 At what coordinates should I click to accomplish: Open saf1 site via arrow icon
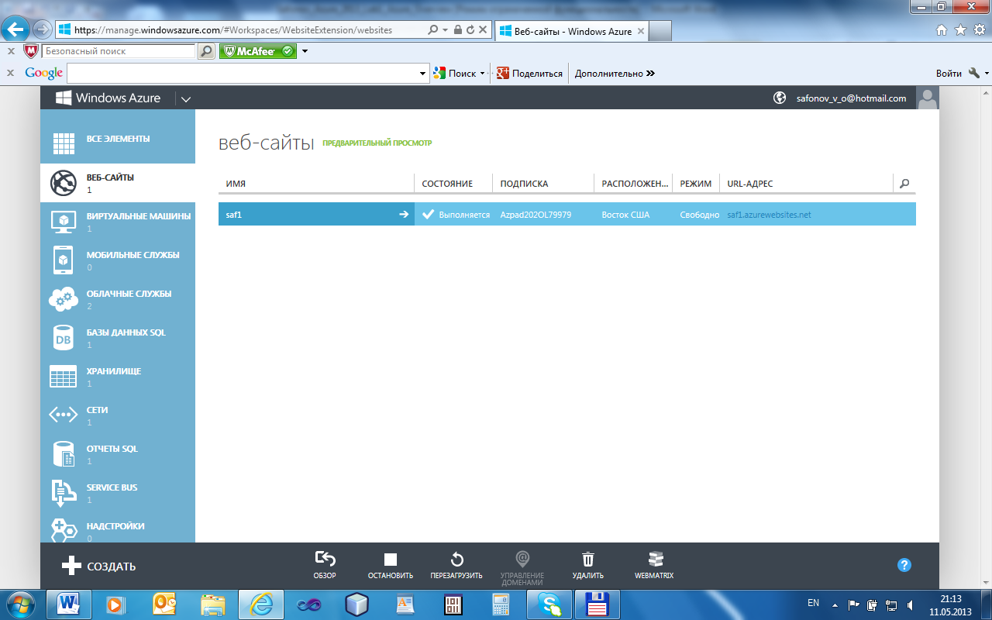pyautogui.click(x=404, y=215)
